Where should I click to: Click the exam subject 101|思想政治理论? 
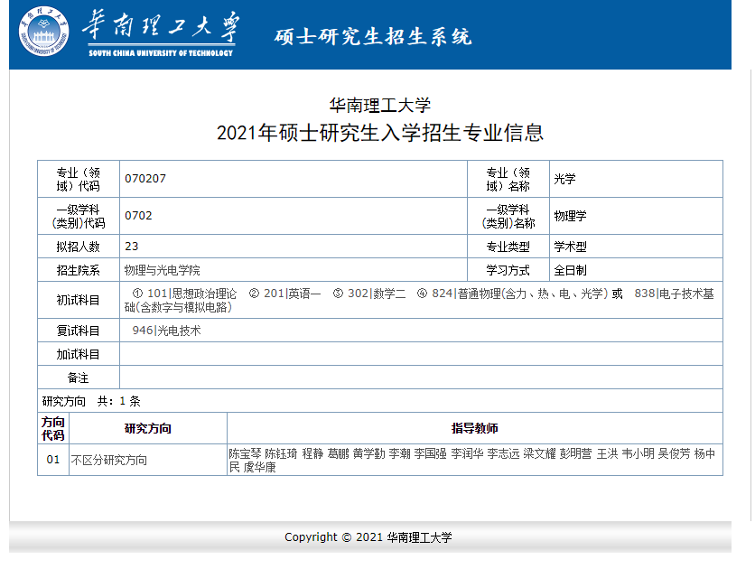(x=191, y=294)
